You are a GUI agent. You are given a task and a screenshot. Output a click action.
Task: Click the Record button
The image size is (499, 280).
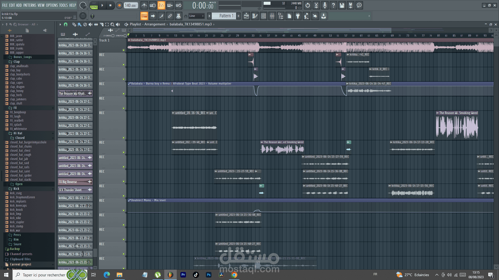pyautogui.click(x=119, y=5)
